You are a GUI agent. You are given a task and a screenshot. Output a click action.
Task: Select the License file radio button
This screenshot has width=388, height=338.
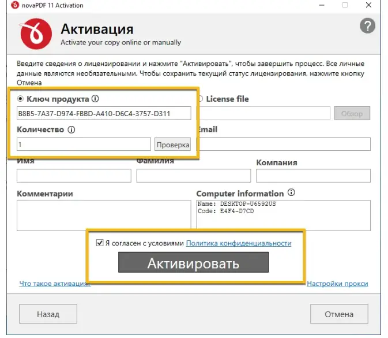click(x=201, y=99)
